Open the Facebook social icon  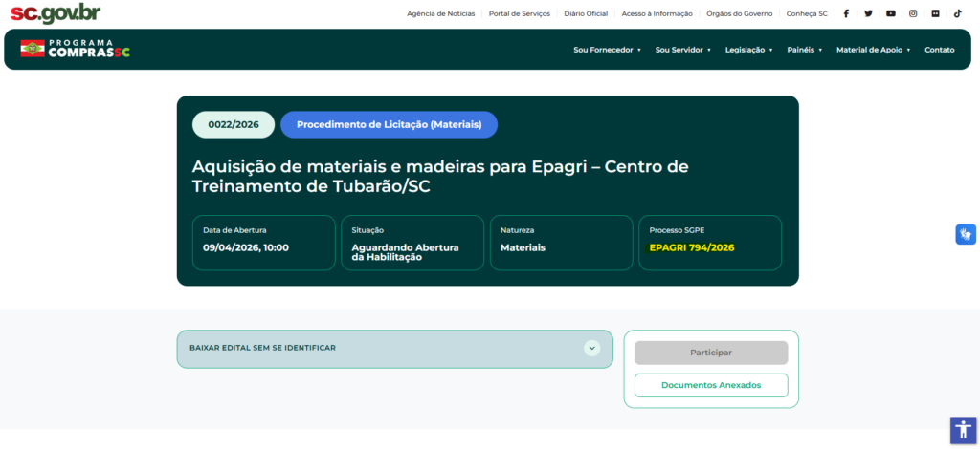coord(846,13)
